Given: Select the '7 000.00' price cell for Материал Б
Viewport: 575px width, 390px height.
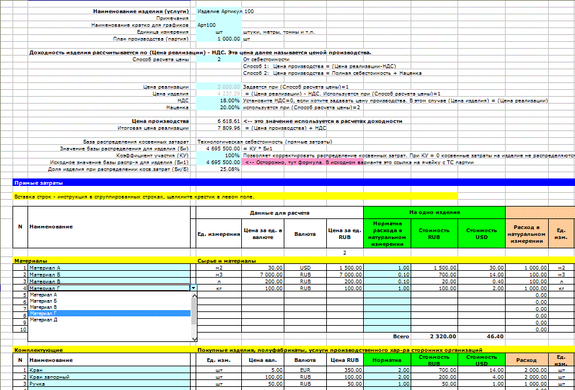Looking at the screenshot, I should tap(263, 275).
